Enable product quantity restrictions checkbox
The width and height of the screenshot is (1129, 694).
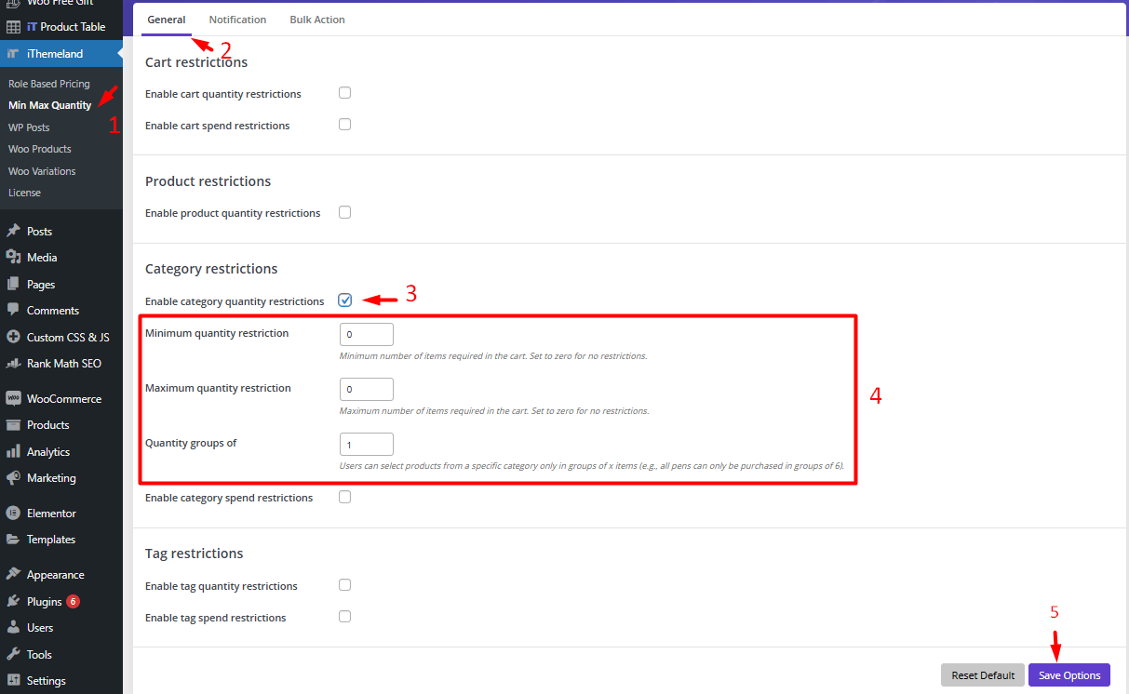[x=344, y=212]
